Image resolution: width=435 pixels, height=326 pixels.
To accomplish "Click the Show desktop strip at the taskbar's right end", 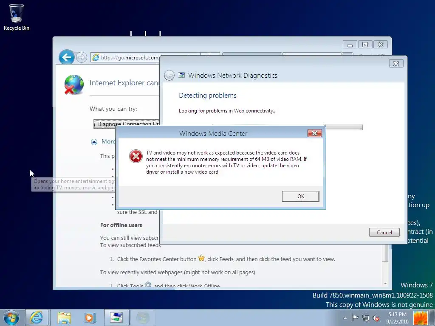I will point(432,318).
